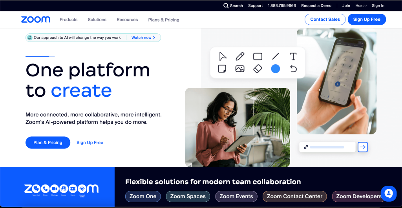Open the Resources navigation menu
This screenshot has height=208, width=402.
(x=127, y=20)
